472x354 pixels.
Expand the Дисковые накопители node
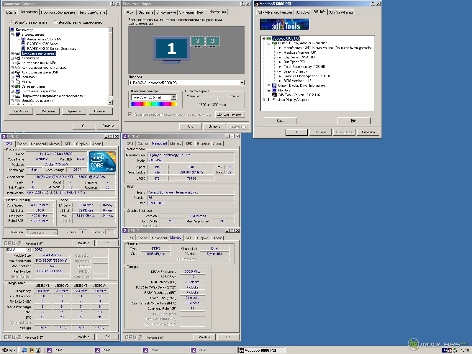[12, 53]
